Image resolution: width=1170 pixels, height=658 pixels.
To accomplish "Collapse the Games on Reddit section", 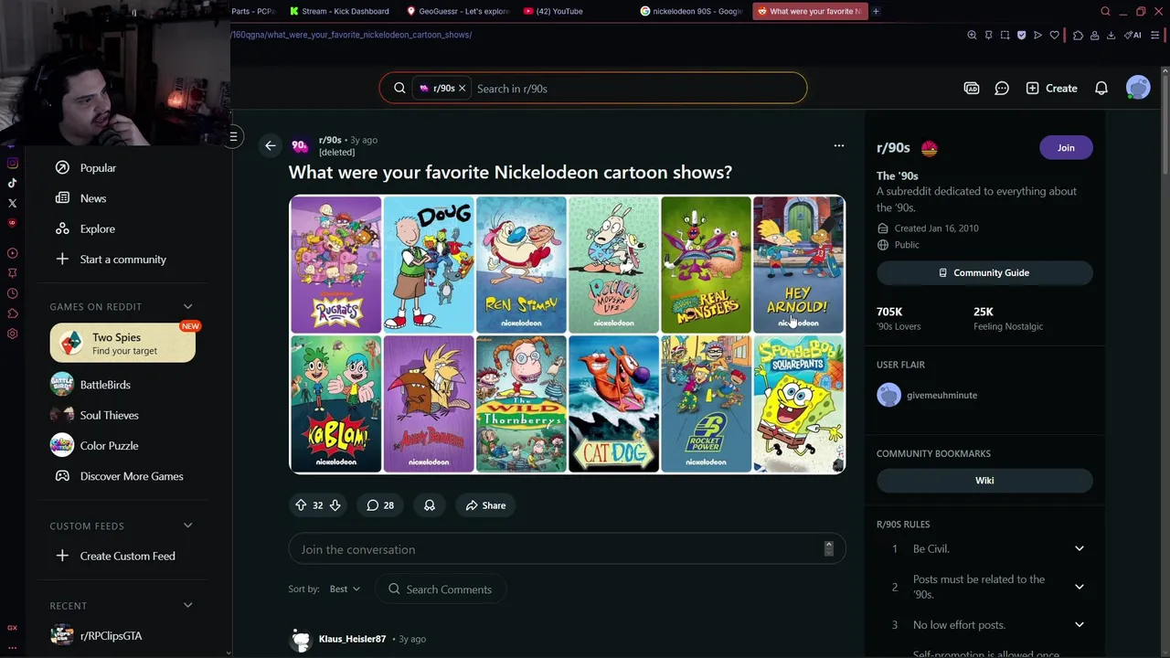I will 187,306.
